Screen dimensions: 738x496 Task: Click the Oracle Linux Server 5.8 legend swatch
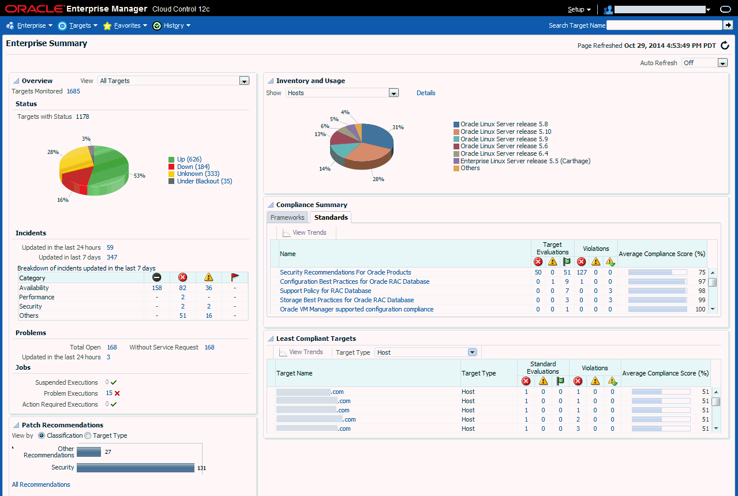click(456, 124)
